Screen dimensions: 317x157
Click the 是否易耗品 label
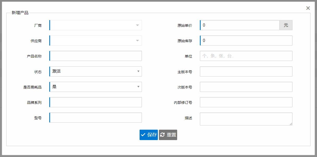[32, 87]
